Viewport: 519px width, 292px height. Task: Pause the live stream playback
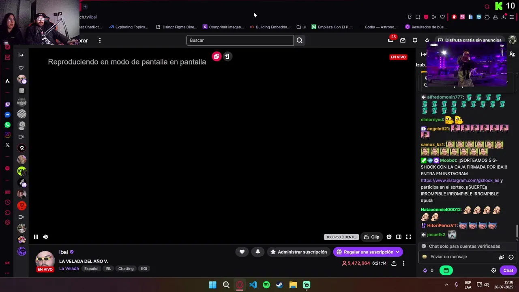point(36,237)
